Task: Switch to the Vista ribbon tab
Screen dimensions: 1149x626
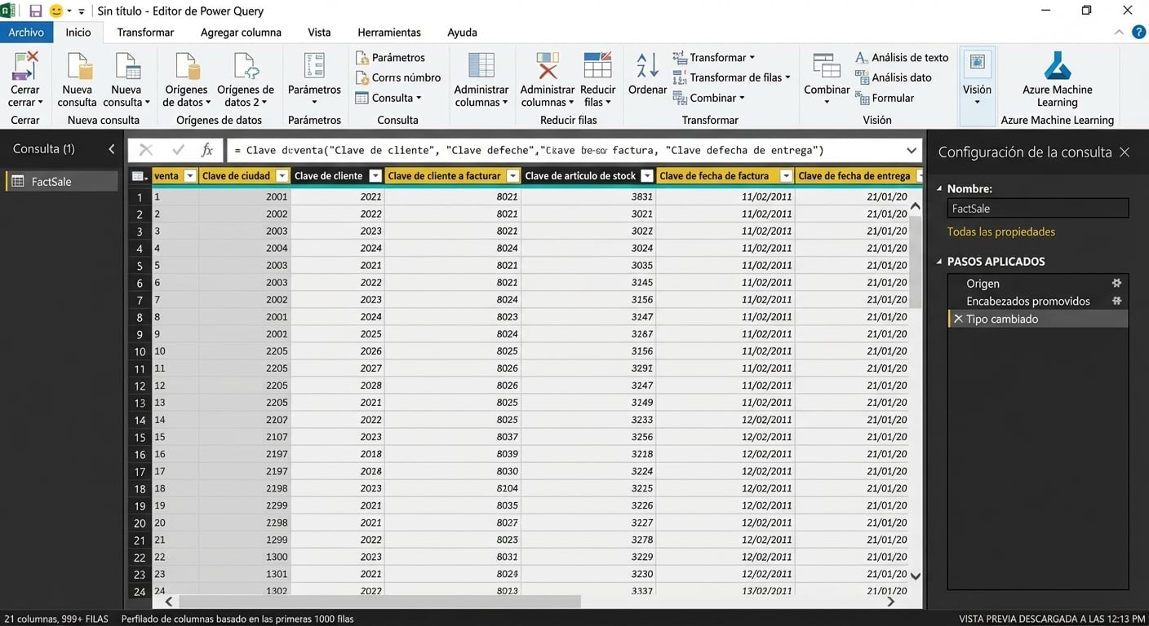Action: pyautogui.click(x=318, y=33)
